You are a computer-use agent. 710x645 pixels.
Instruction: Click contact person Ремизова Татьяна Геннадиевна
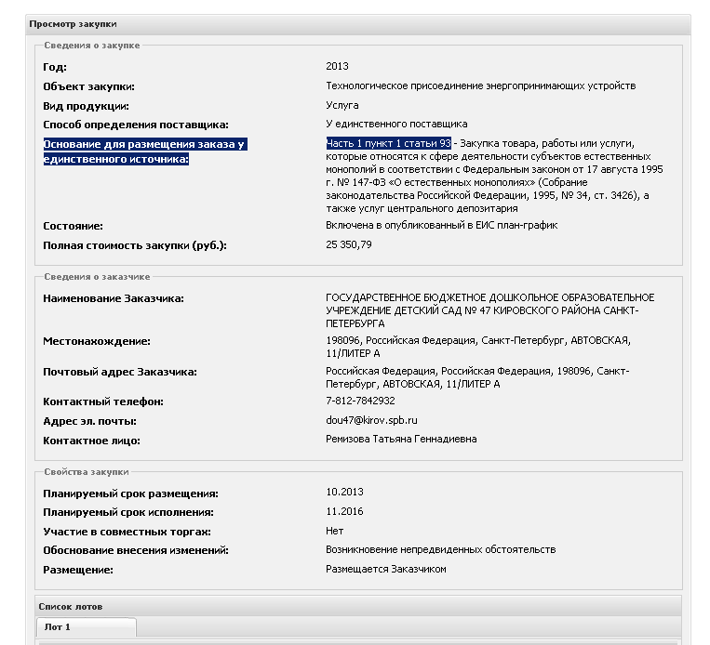401,439
